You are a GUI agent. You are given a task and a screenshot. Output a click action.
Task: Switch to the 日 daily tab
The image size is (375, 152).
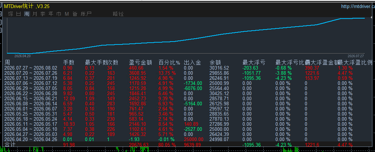point(19,14)
